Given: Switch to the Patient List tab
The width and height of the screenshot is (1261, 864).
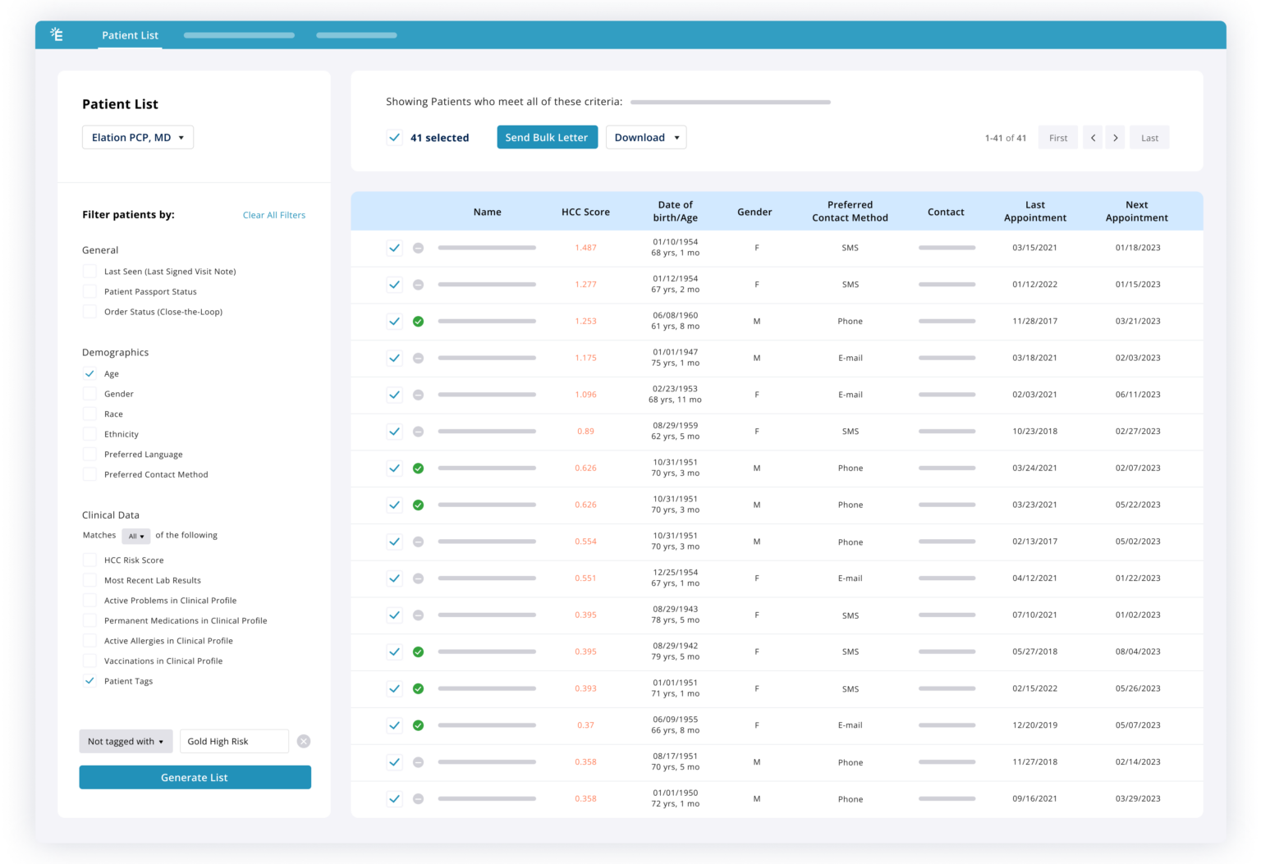Looking at the screenshot, I should coord(130,34).
